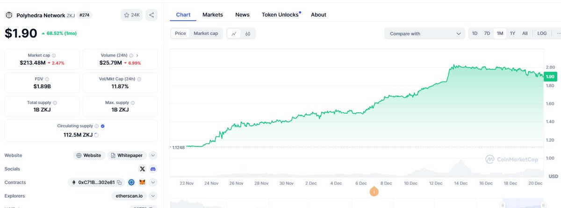Click the FDV info icon

[47, 79]
